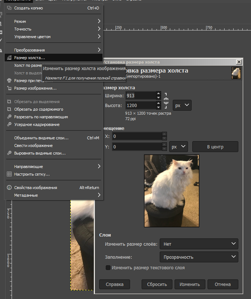Open the offset unit px dropdown
Viewport: 251px width, 299px height.
tap(179, 147)
